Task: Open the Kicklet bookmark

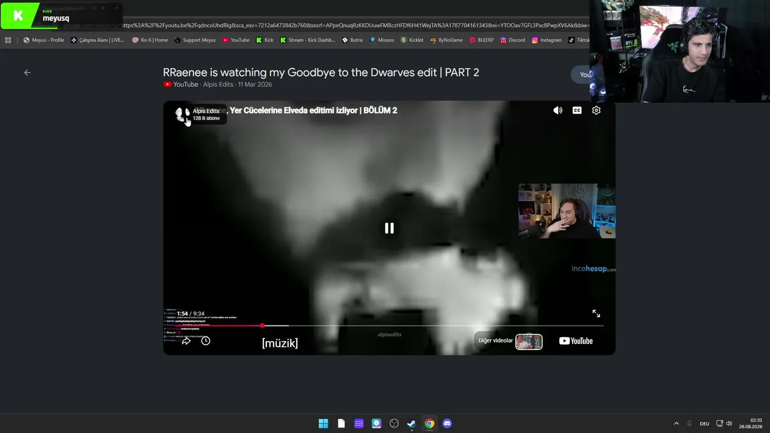Action: 412,40
